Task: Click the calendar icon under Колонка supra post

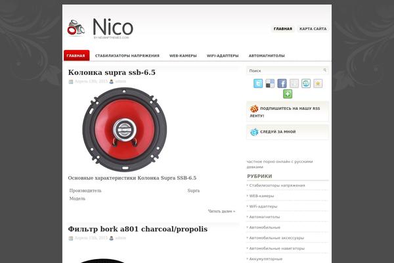Action: point(71,82)
